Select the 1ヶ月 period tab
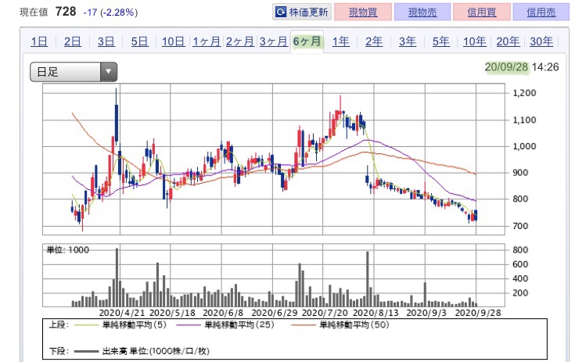This screenshot has width=575, height=362. click(x=207, y=41)
